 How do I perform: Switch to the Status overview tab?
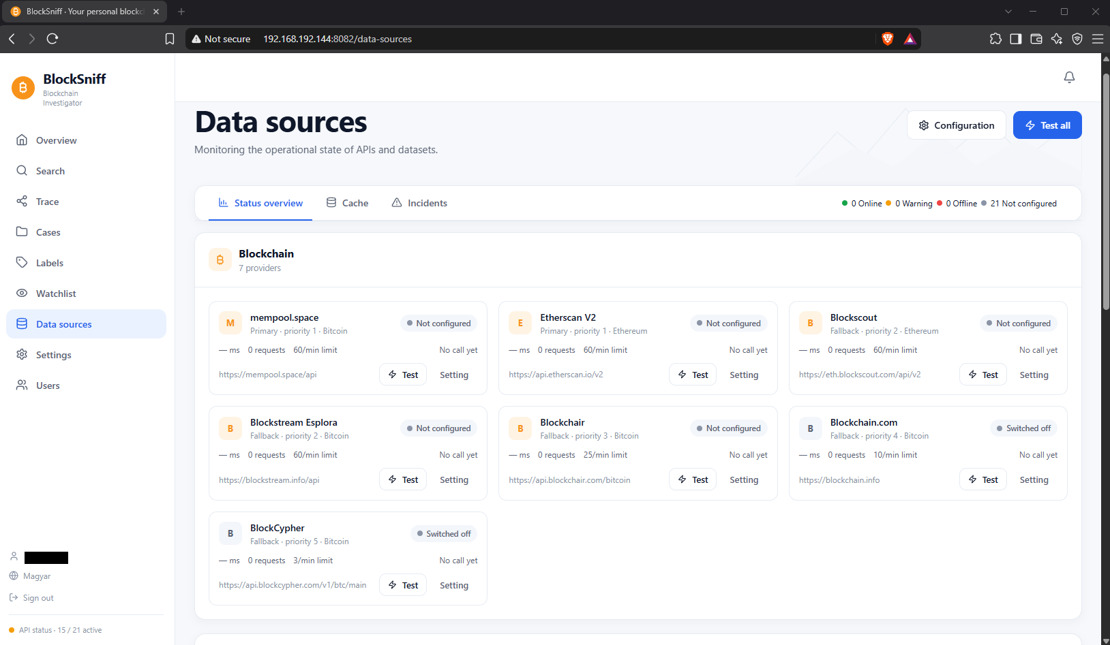coord(260,203)
